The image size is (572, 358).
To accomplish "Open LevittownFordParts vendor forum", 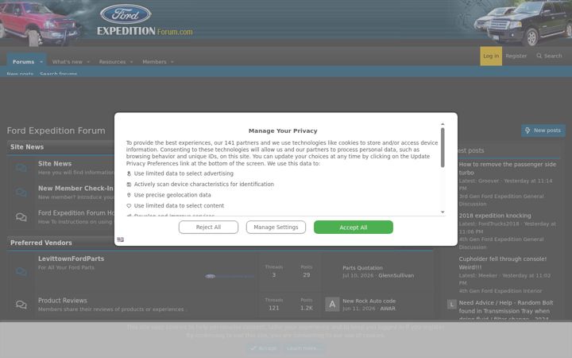I will (71, 259).
